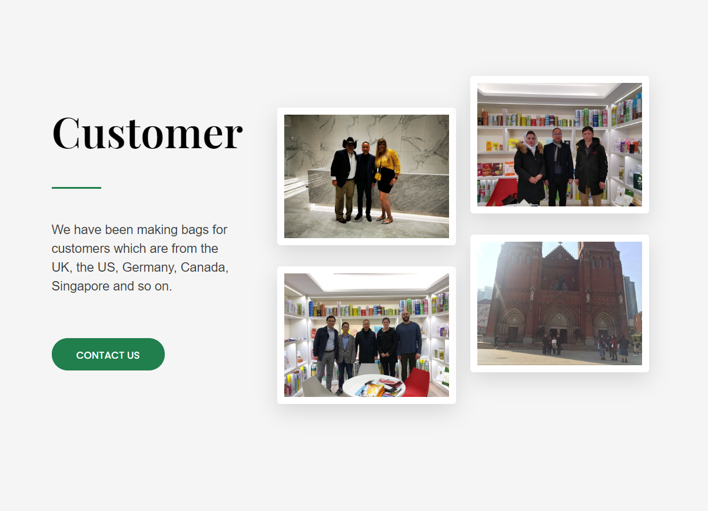This screenshot has width=708, height=511.
Task: Click the large Customer heading
Action: click(147, 132)
